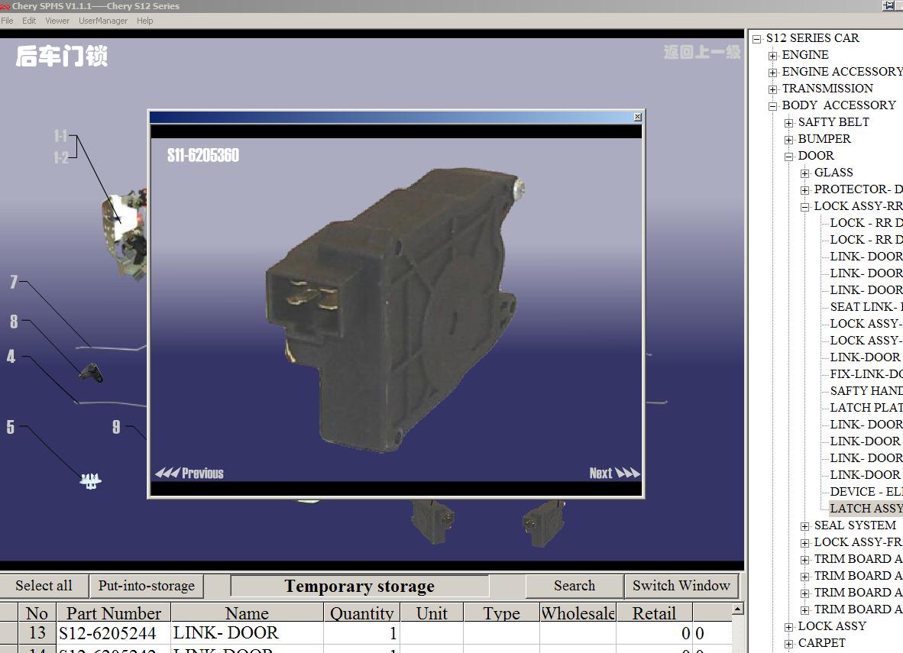
Task: Open the UserManager menu
Action: pos(103,21)
